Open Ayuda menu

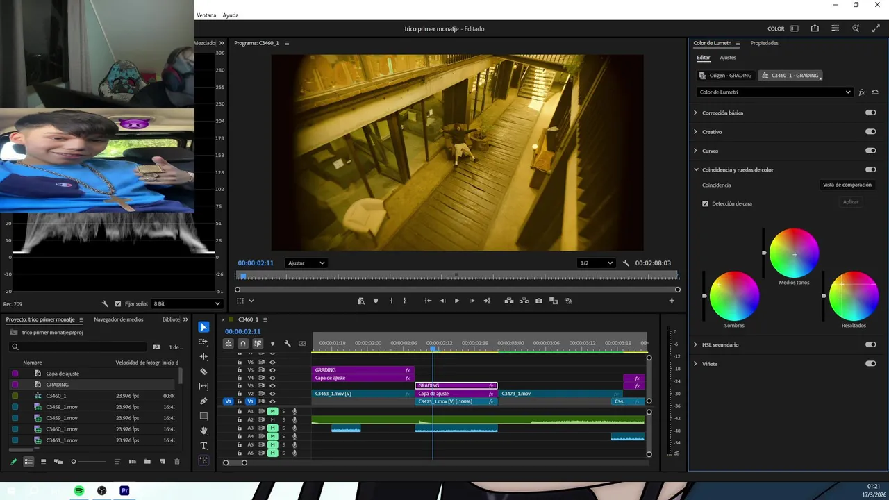point(231,15)
